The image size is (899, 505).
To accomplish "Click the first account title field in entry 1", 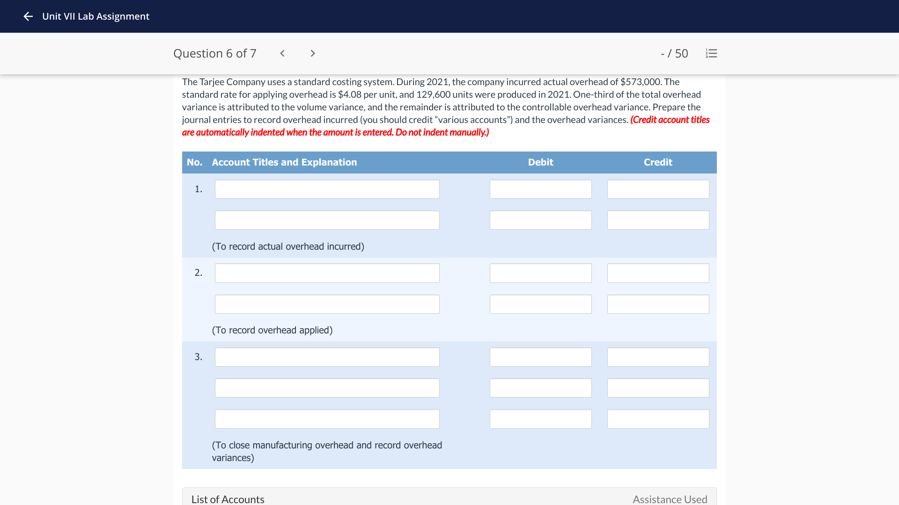I will (x=327, y=189).
